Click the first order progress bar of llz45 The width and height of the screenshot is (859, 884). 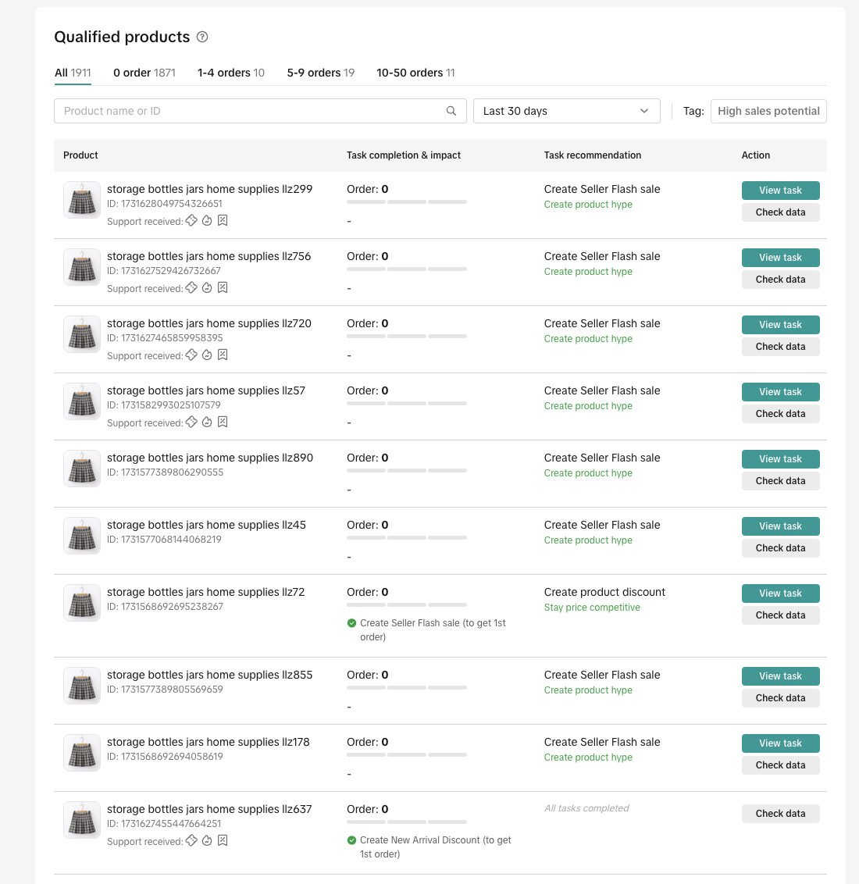tap(365, 537)
